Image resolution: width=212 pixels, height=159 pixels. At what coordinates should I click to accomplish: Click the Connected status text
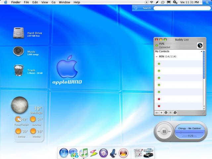tap(165, 47)
